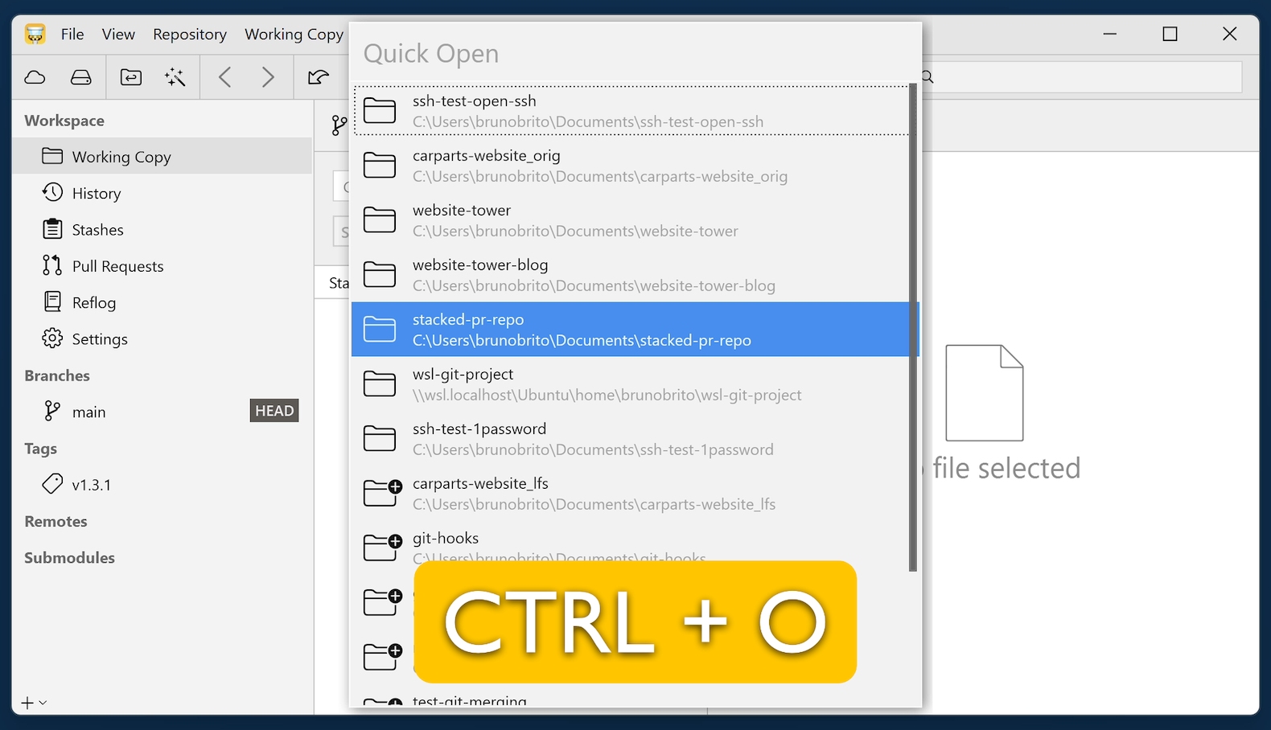Click the Quick Open folder toolbar icon

131,77
